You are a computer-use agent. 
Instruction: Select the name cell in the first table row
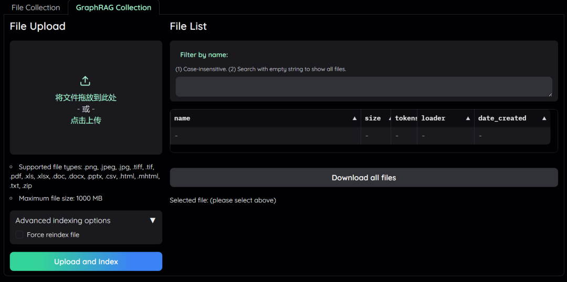tap(265, 136)
